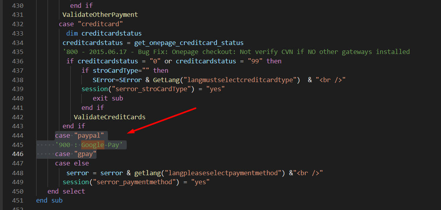The image size is (441, 210).
Task: Click line number 450 in the gutter
Action: click(17, 191)
